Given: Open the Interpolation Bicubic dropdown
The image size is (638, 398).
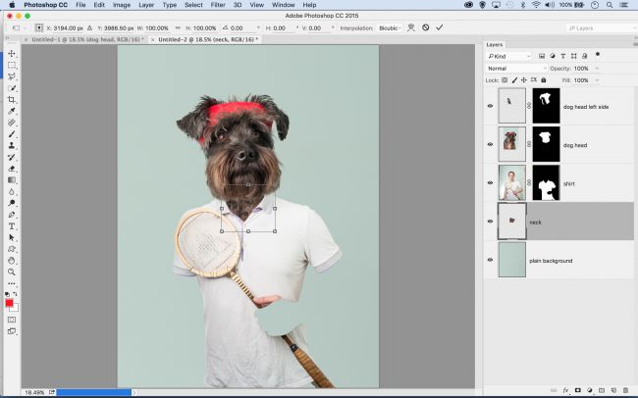Looking at the screenshot, I should 391,27.
